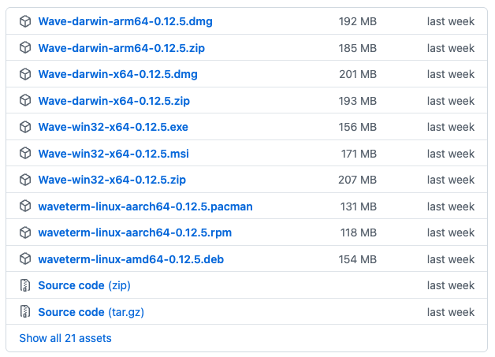Click the 193 MB size text
This screenshot has width=495, height=357.
click(358, 101)
